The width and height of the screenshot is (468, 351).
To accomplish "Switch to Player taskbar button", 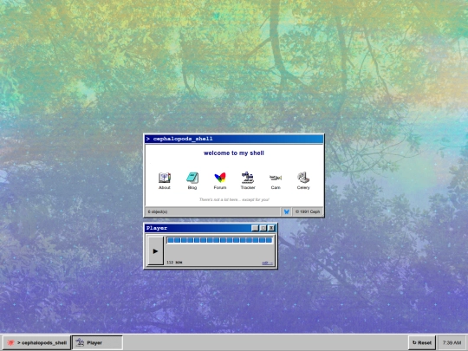I will (x=97, y=342).
